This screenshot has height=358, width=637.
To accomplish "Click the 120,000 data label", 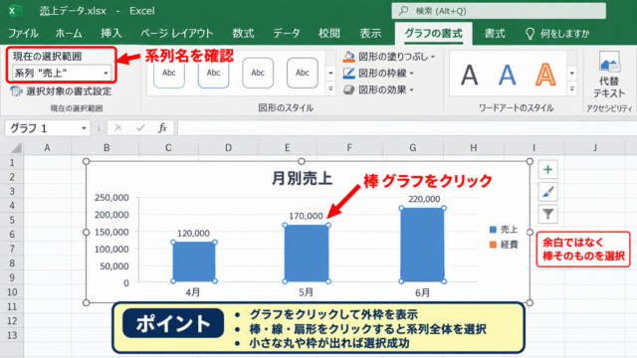I will coord(193,233).
